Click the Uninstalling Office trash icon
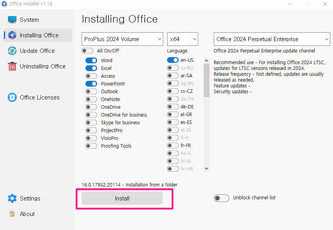The width and height of the screenshot is (333, 230). pyautogui.click(x=12, y=66)
